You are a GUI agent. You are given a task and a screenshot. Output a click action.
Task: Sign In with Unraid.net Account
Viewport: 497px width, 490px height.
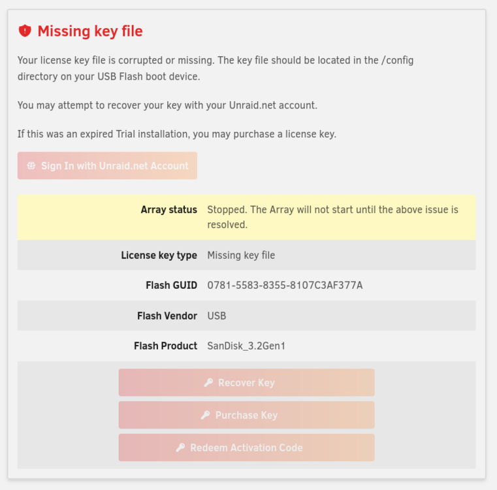(107, 165)
